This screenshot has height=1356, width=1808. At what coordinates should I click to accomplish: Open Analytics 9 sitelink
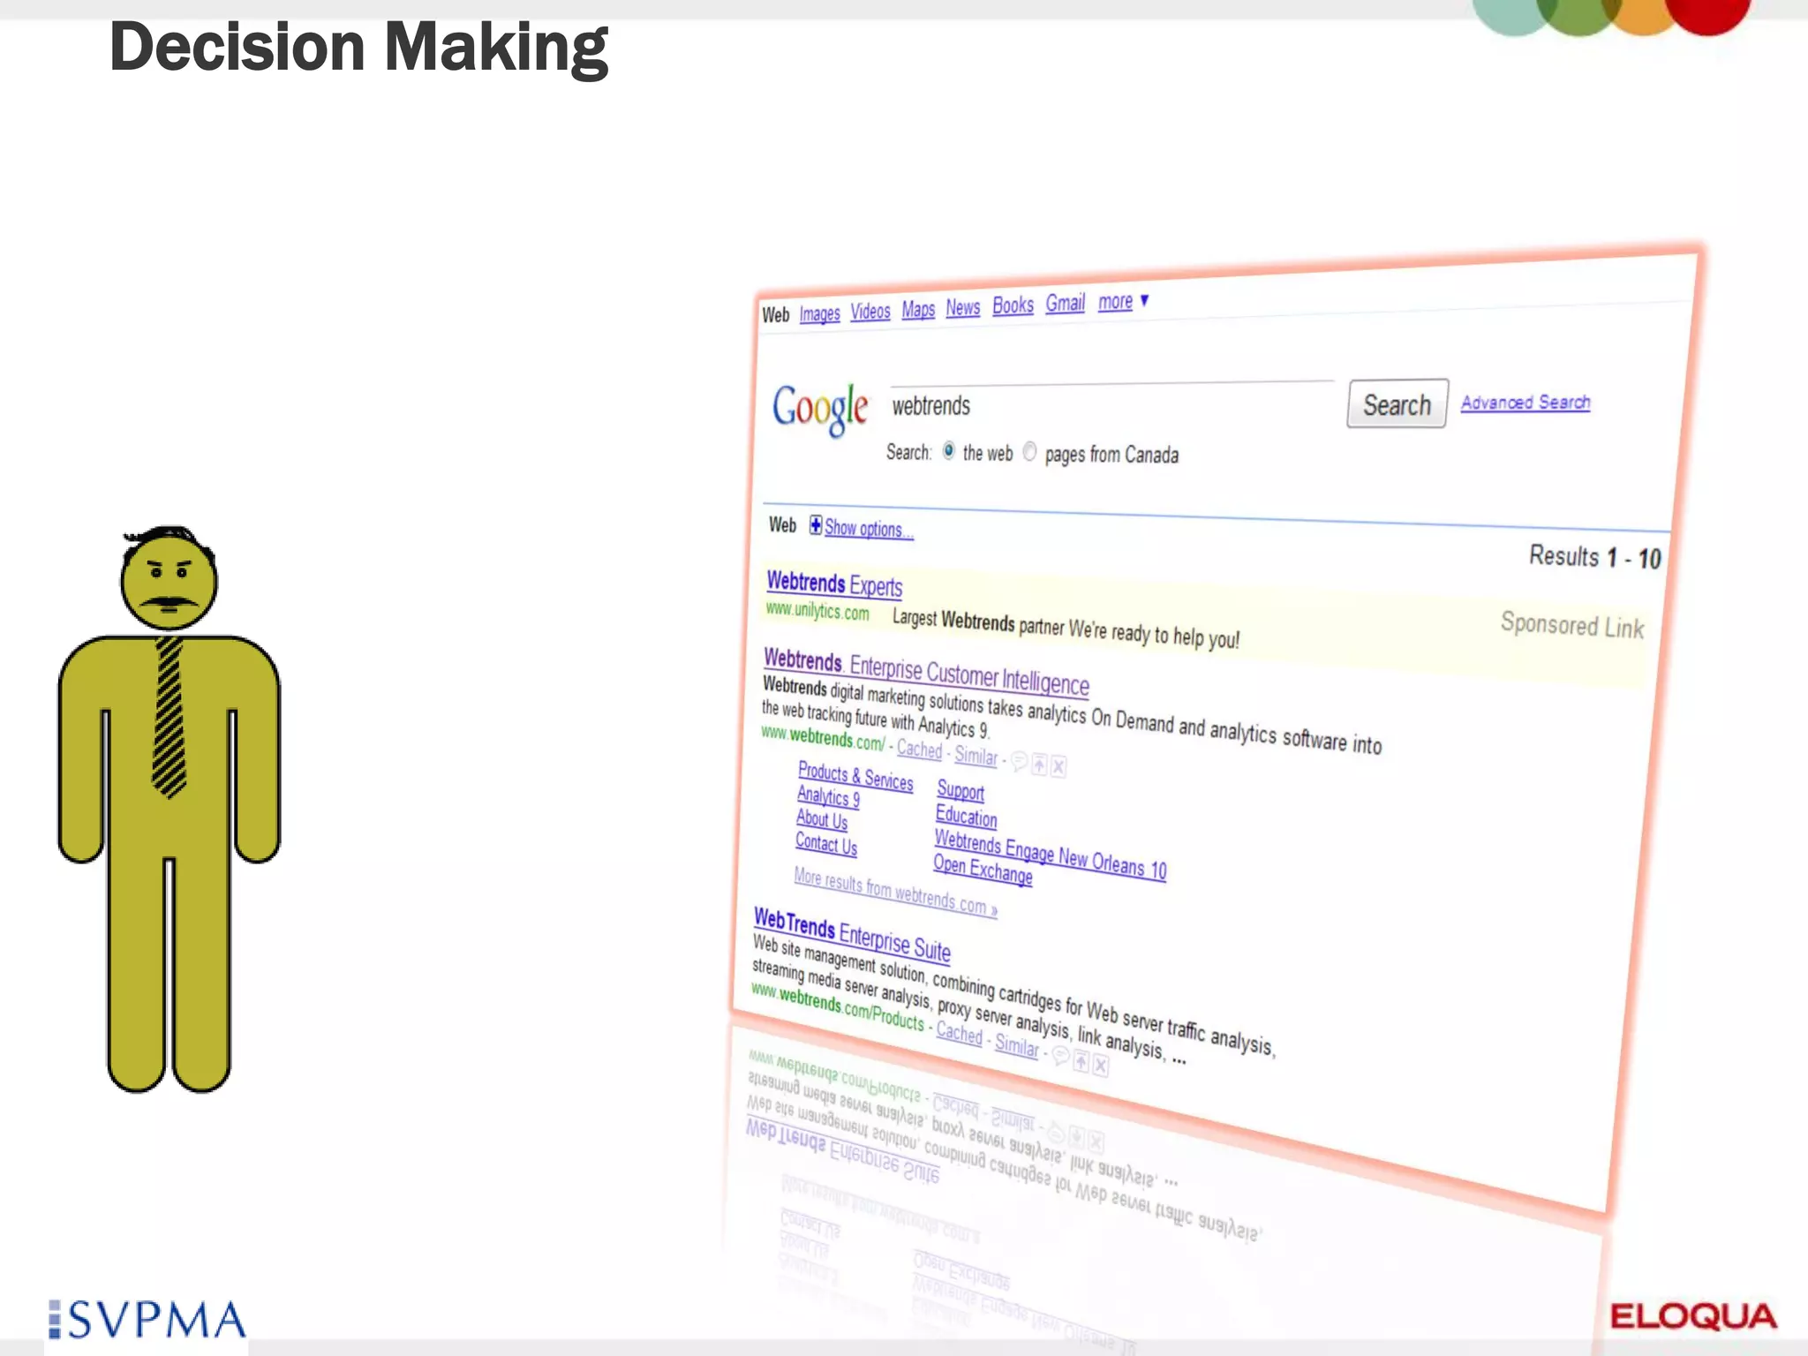(x=828, y=797)
